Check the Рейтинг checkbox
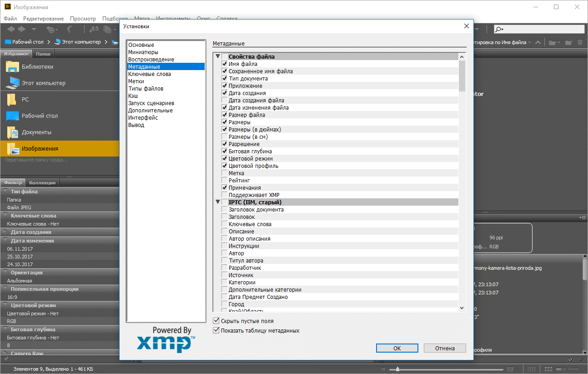 point(225,181)
